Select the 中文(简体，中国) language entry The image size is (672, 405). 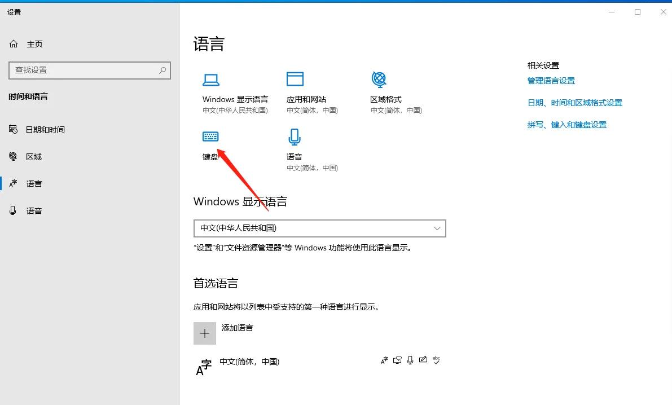click(x=250, y=362)
